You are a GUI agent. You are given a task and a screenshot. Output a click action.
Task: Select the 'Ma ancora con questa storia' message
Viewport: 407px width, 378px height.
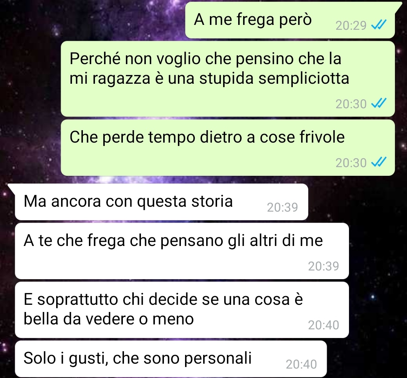161,202
